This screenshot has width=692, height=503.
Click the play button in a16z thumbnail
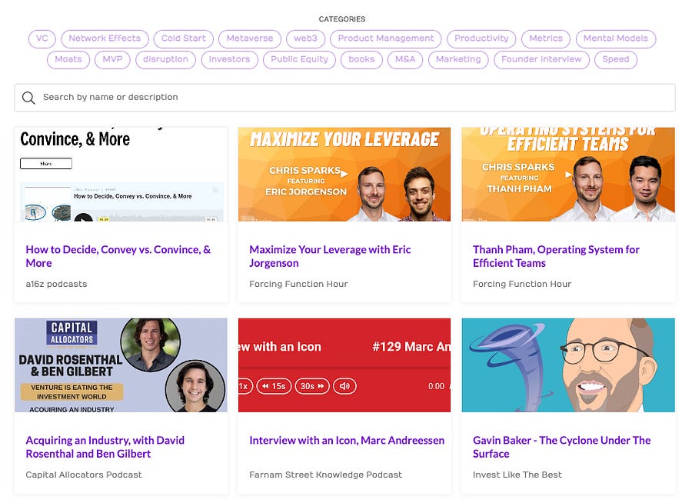pyautogui.click(x=83, y=218)
